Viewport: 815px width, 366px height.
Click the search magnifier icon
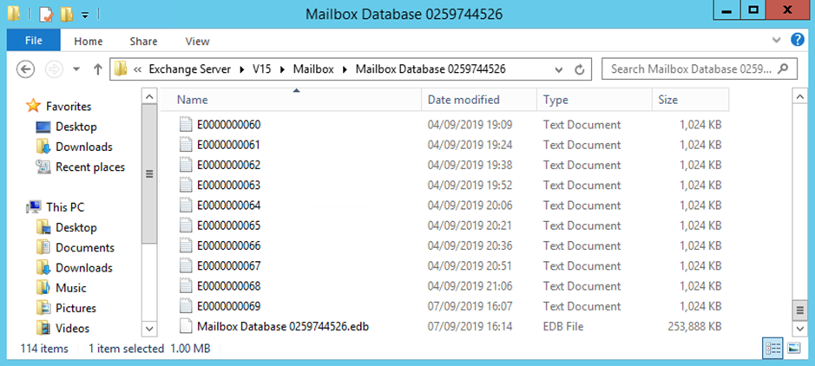click(785, 69)
